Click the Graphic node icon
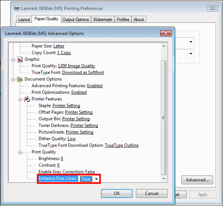This screenshot has height=206, width=223. [x=20, y=59]
